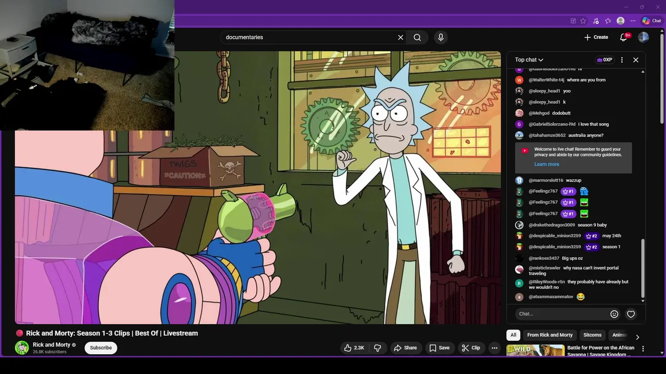Expand the Top chat dropdown
Viewport: 666px width, 374px height.
[529, 60]
